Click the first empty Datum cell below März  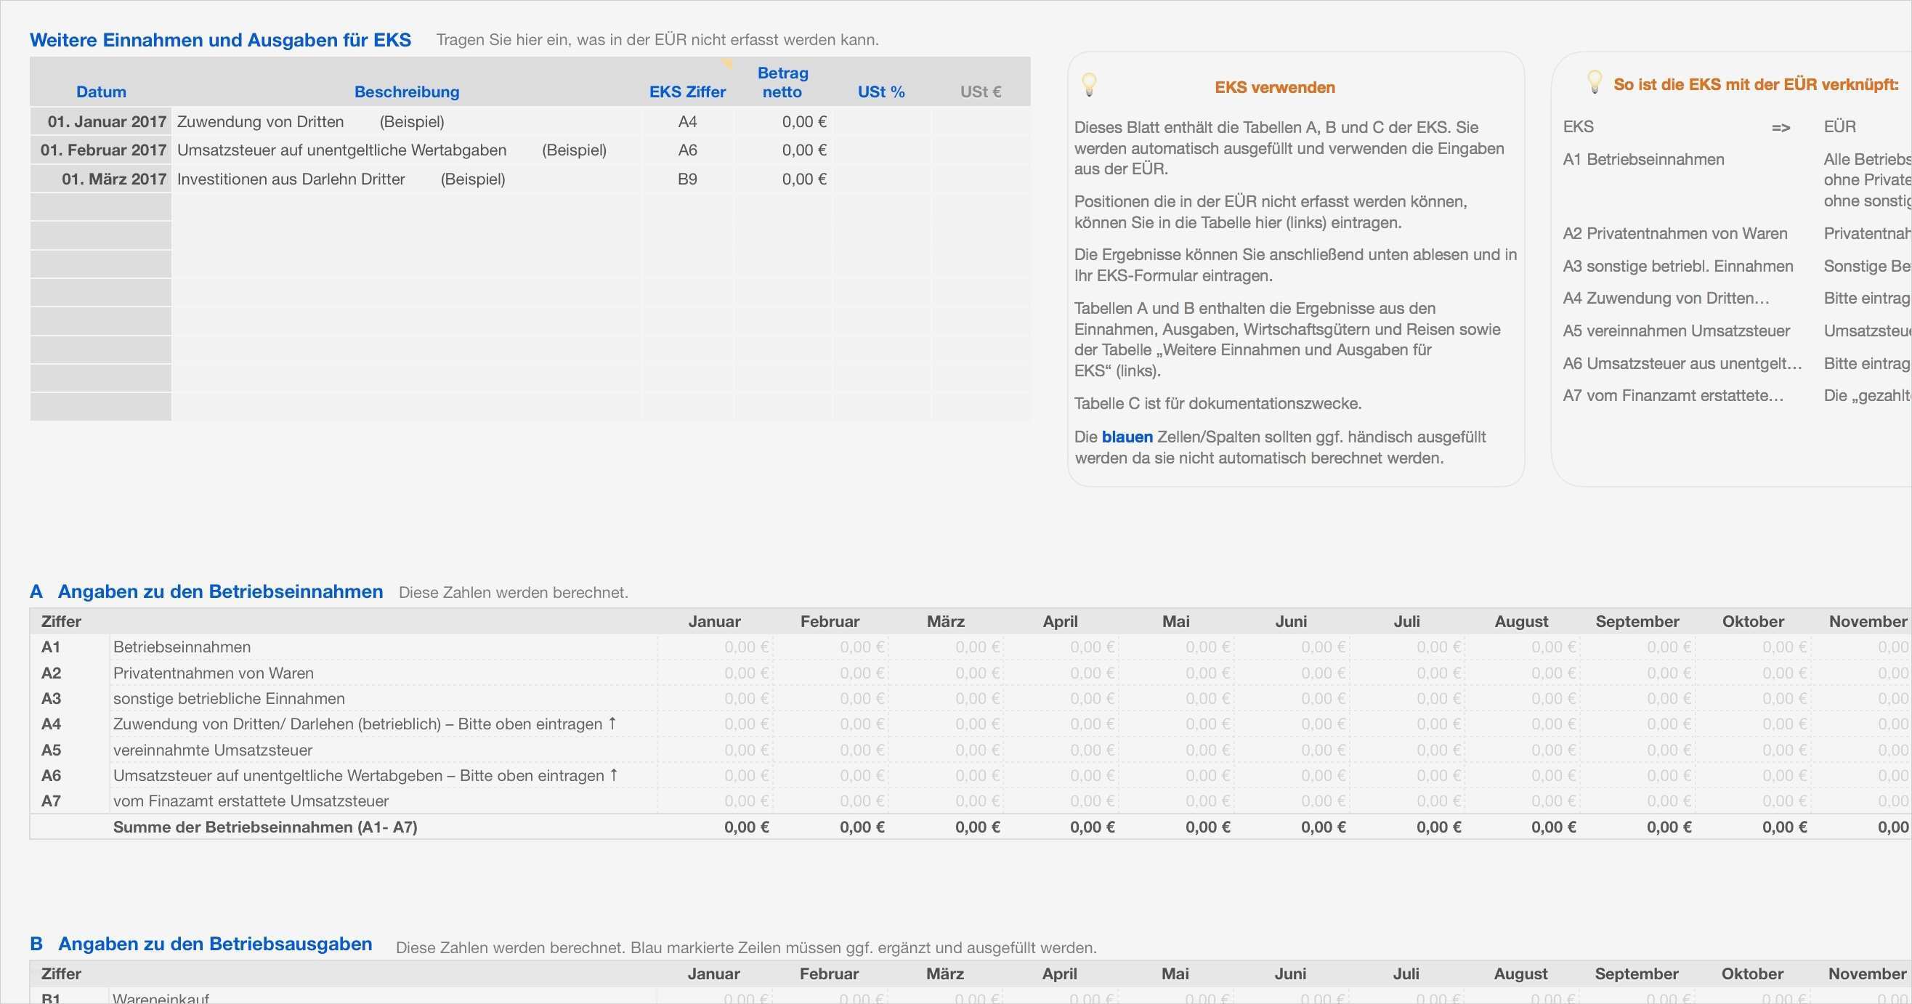(x=101, y=207)
